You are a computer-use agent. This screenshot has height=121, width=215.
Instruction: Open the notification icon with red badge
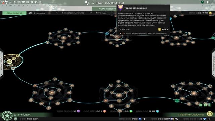tap(2, 2)
